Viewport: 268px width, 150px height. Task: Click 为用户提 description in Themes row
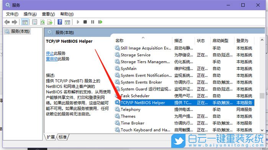183,116
